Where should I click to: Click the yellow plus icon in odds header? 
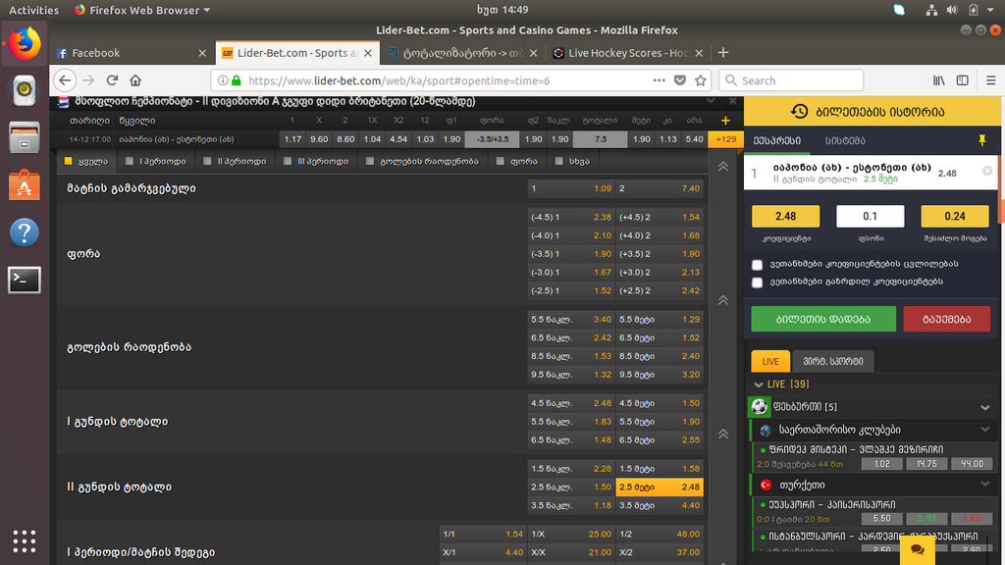coord(725,121)
